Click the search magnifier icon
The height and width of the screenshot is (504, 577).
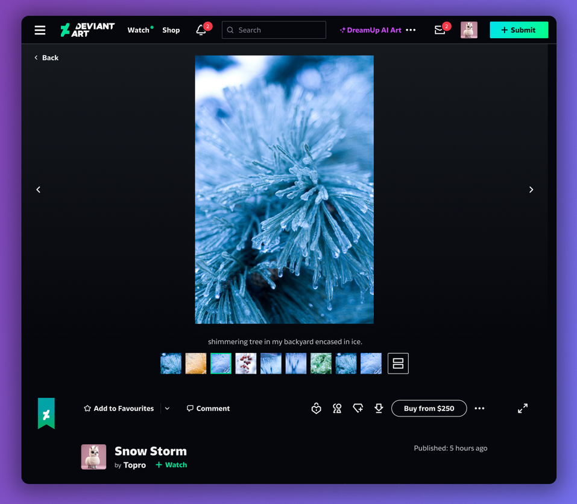tap(230, 30)
